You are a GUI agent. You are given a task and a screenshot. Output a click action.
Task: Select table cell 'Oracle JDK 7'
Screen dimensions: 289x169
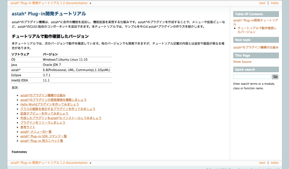click(x=52, y=65)
